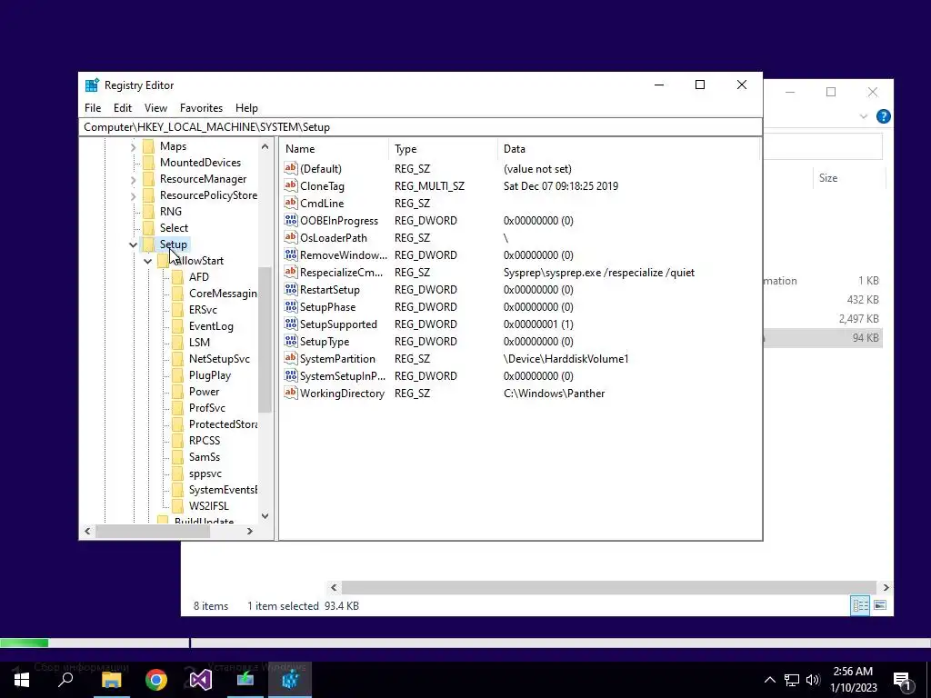
Task: Select the CoreMessaging subkey folder icon
Action: (177, 294)
